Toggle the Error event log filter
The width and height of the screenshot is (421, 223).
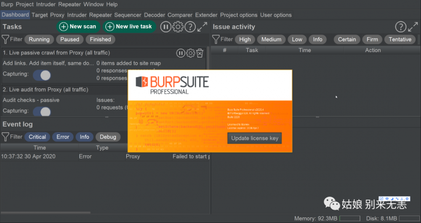(x=63, y=137)
